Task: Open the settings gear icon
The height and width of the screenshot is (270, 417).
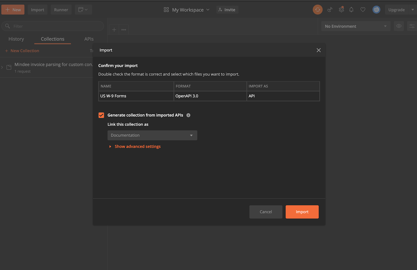Action: tap(341, 10)
